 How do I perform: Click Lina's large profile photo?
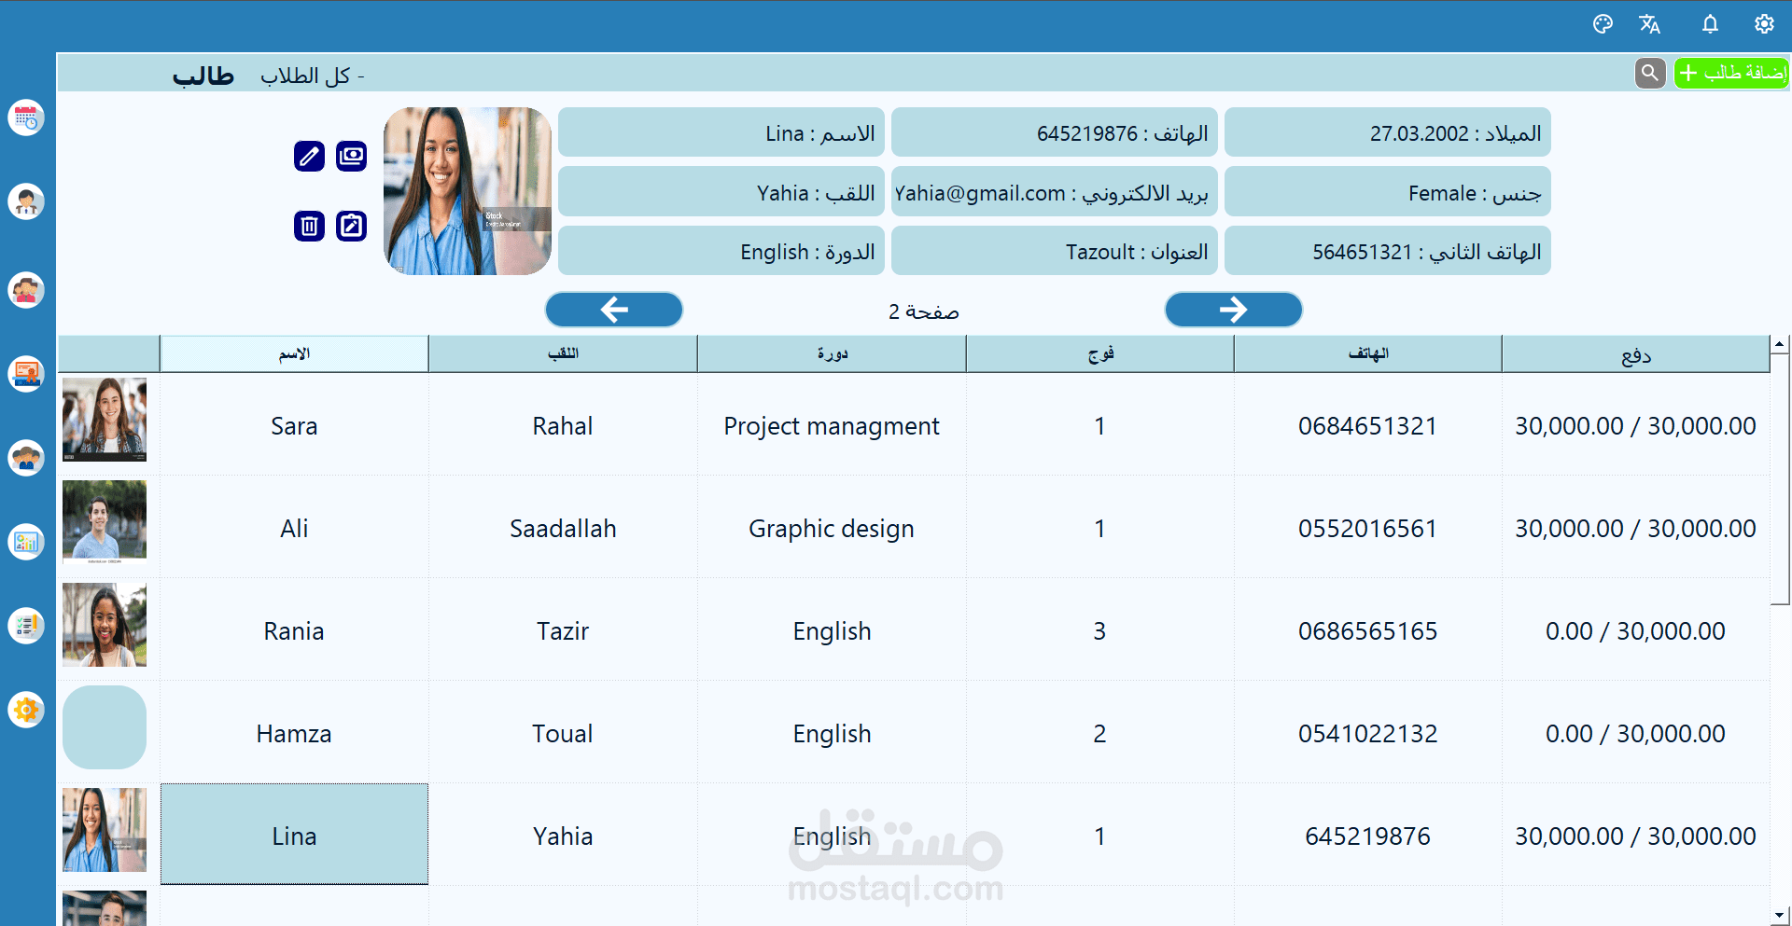point(468,191)
